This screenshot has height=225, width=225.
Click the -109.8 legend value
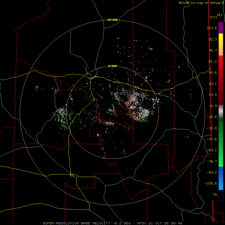pyautogui.click(x=211, y=183)
